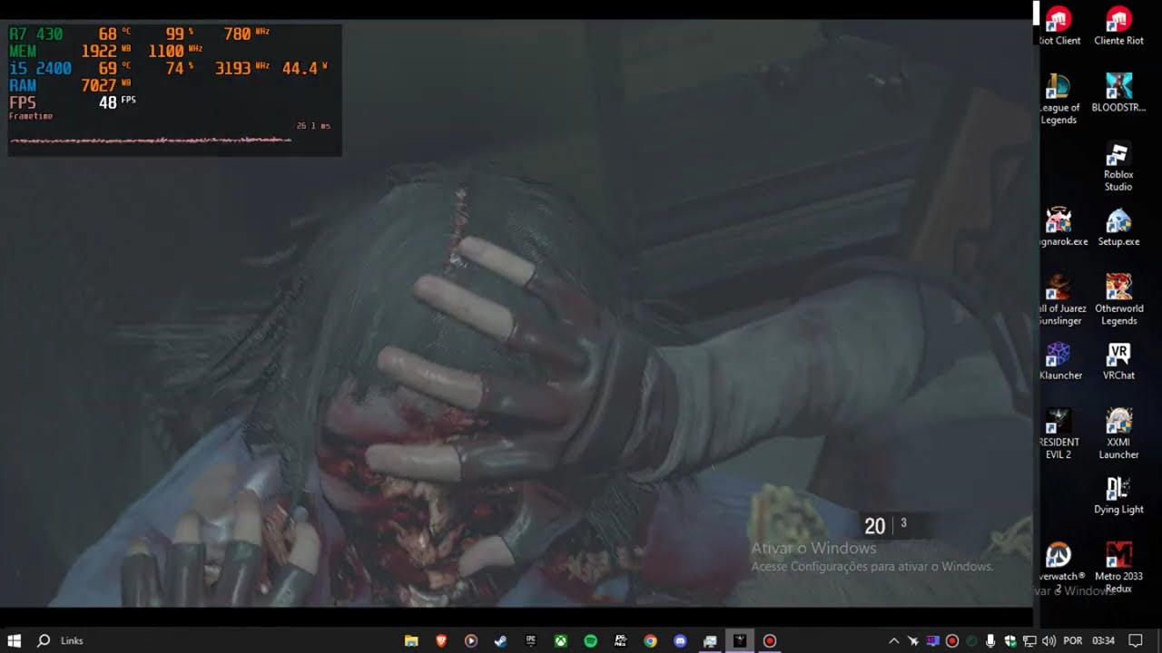Open the volume control in system tray
The image size is (1162, 653).
point(1049,640)
